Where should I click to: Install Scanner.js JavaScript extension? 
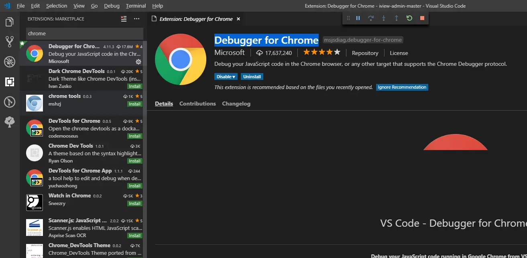pyautogui.click(x=135, y=236)
